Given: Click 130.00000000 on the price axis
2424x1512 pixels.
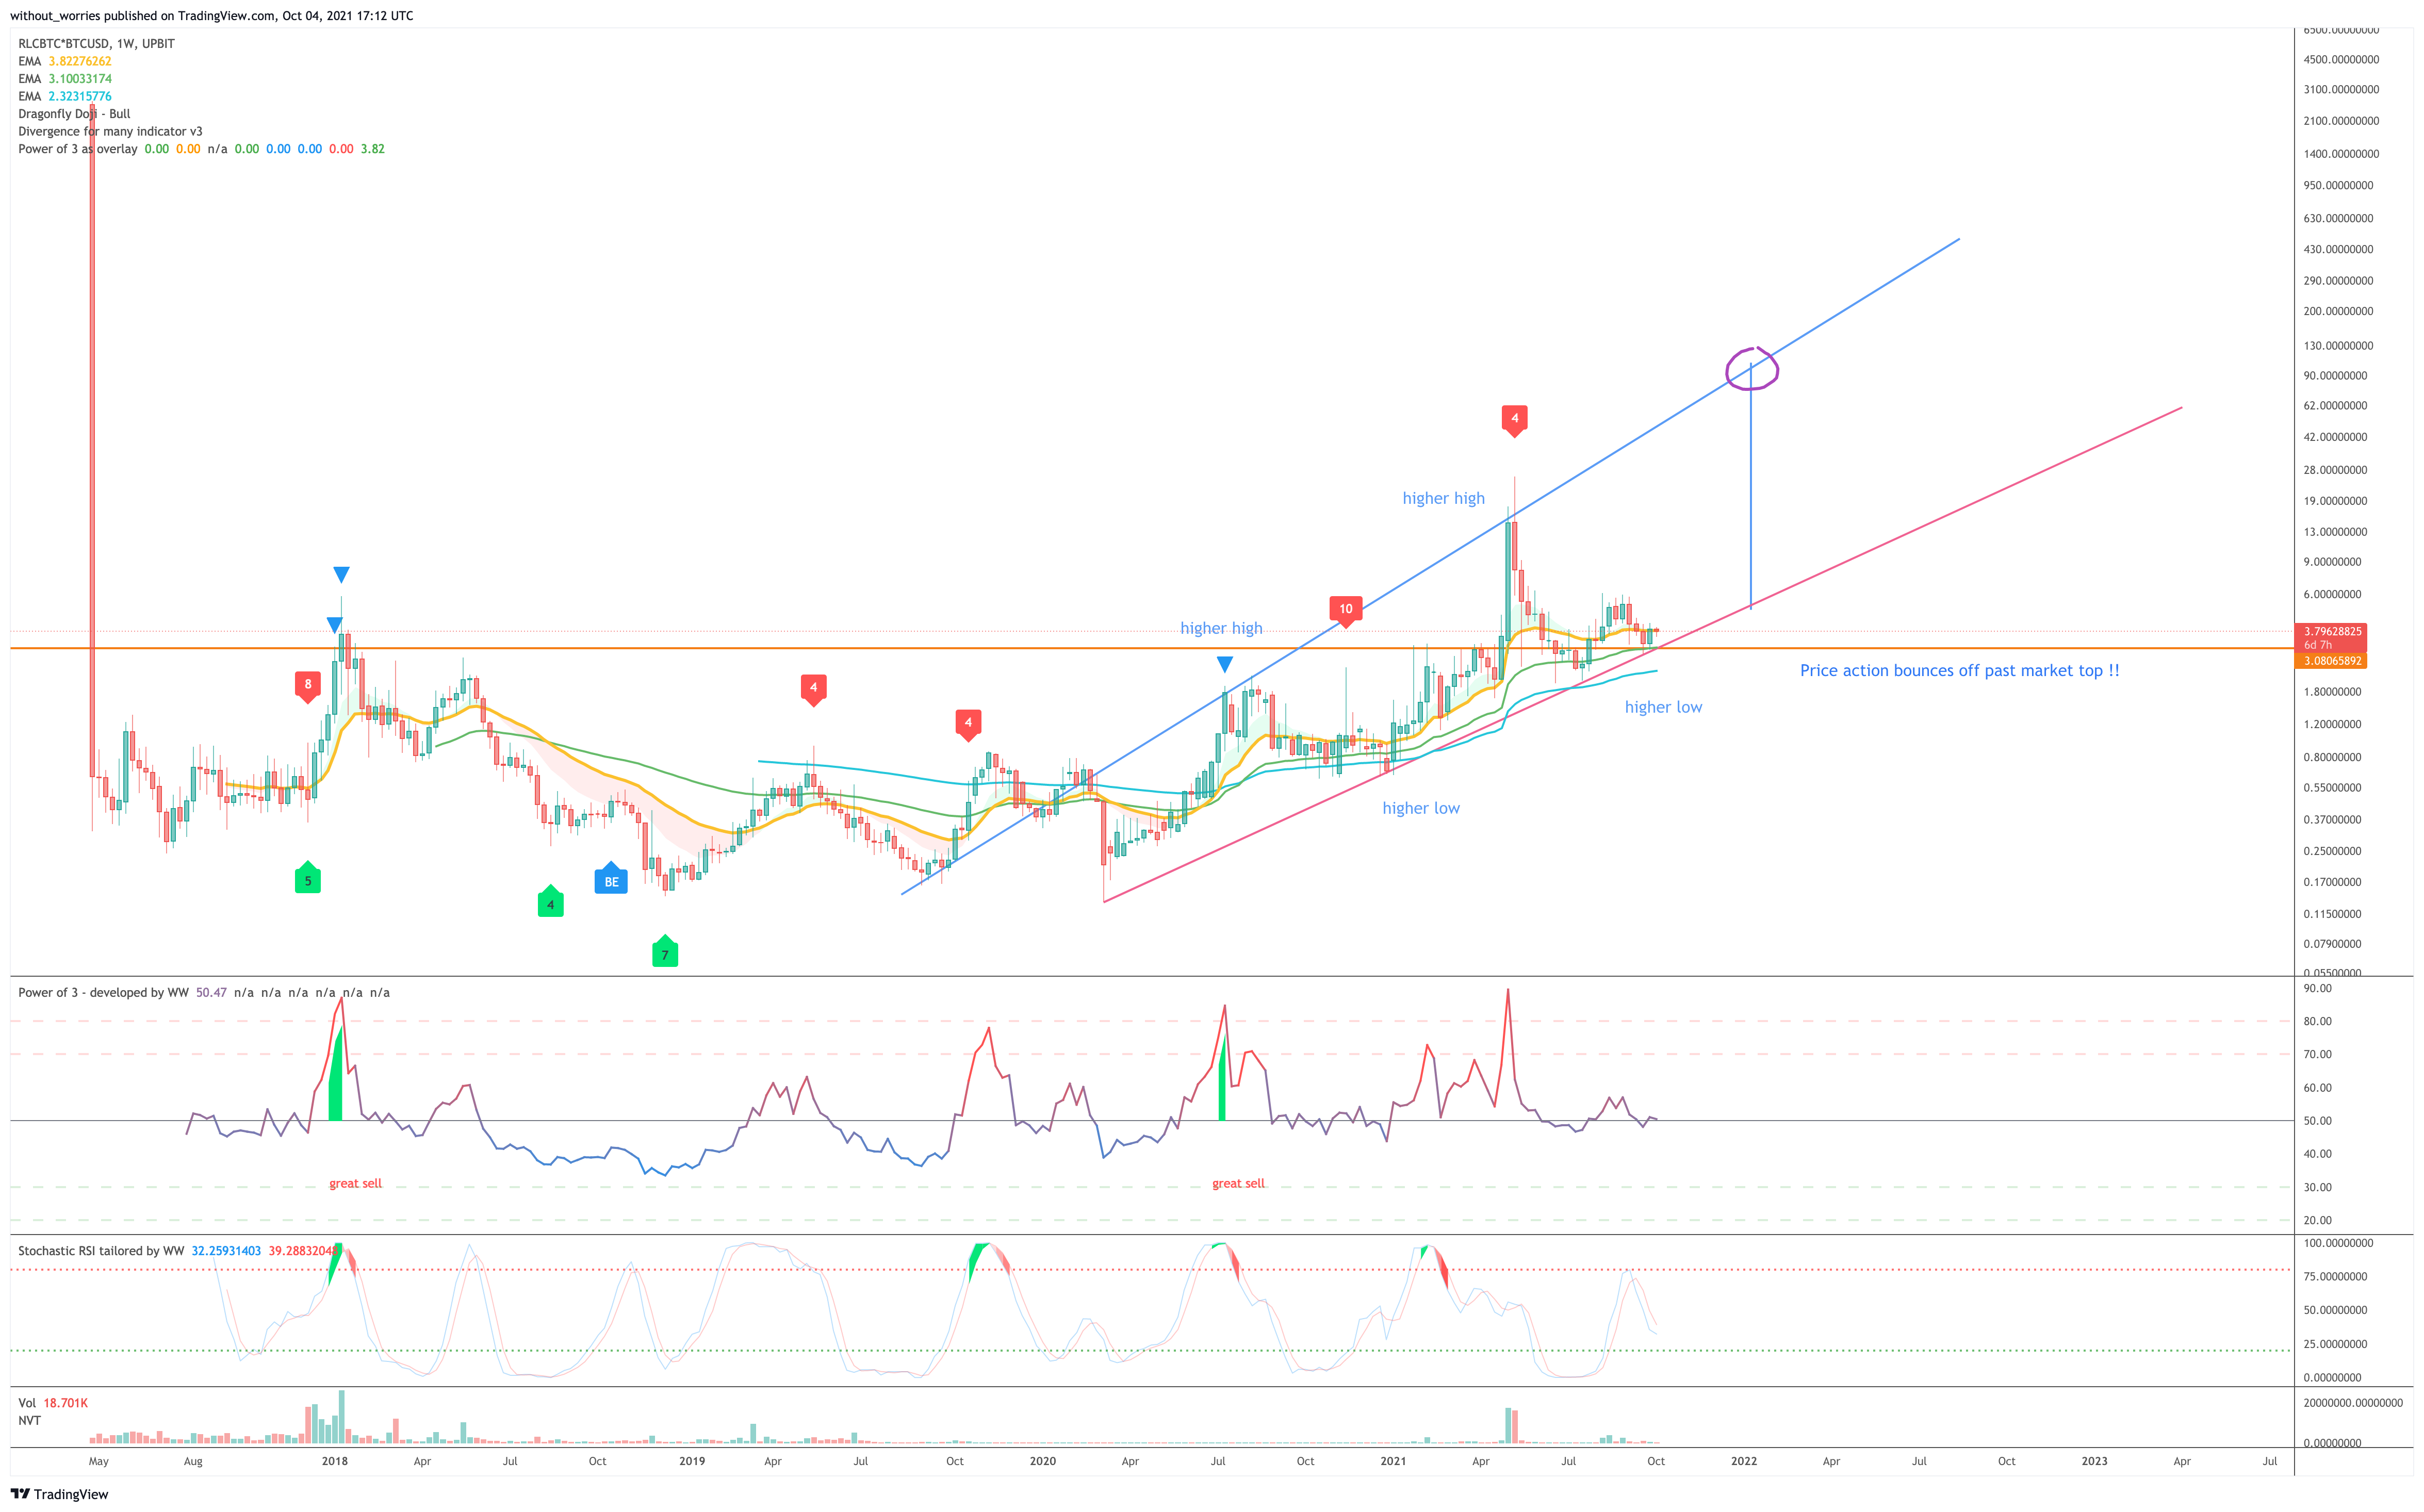Looking at the screenshot, I should tap(2338, 346).
